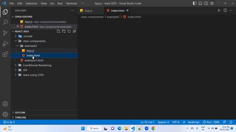The height and width of the screenshot is (132, 236).
Task: Open Google Chrome from taskbar
Action: coord(153,128)
